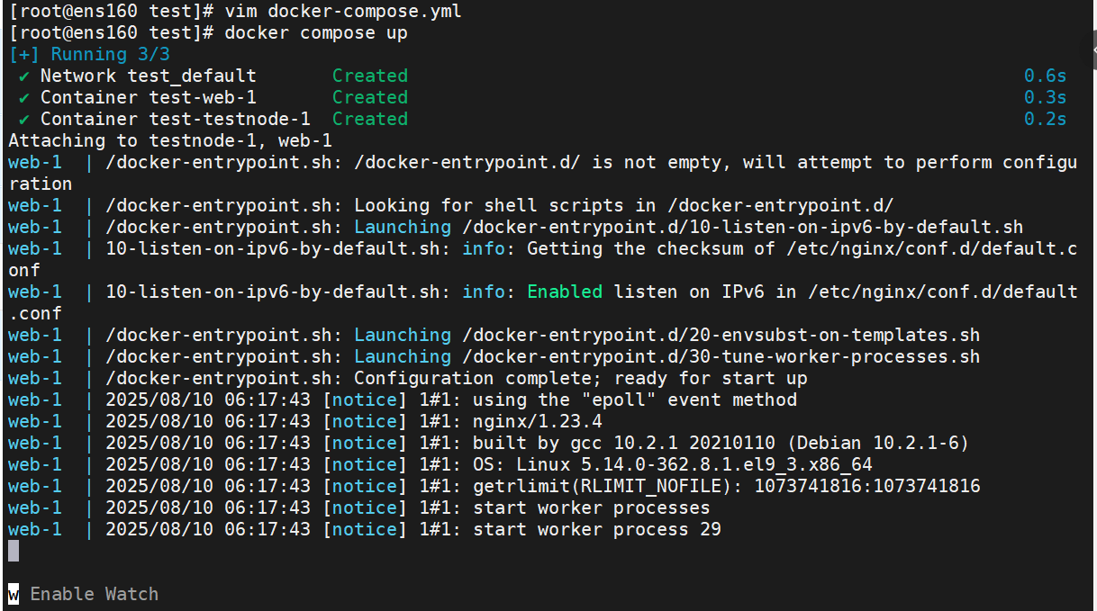Click the checkmark beside Container test-web-1
Screen dimensions: 1097x611
click(x=24, y=97)
